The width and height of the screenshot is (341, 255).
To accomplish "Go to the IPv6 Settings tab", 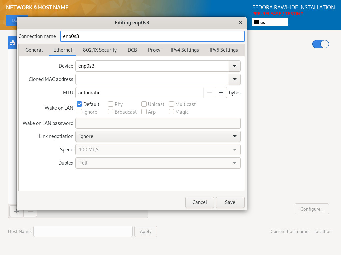I will (x=224, y=50).
